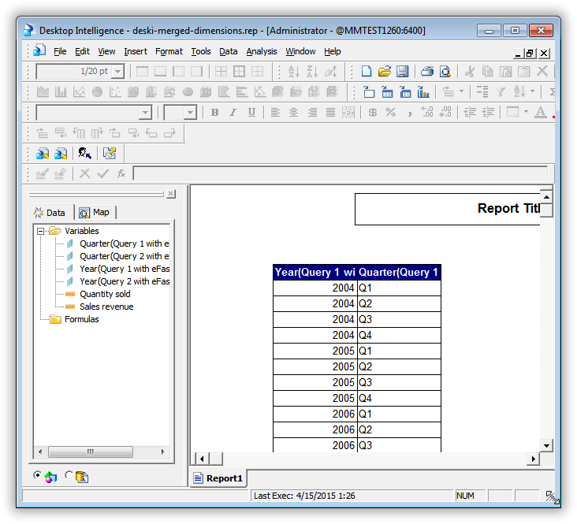Open the Format menu

click(169, 51)
